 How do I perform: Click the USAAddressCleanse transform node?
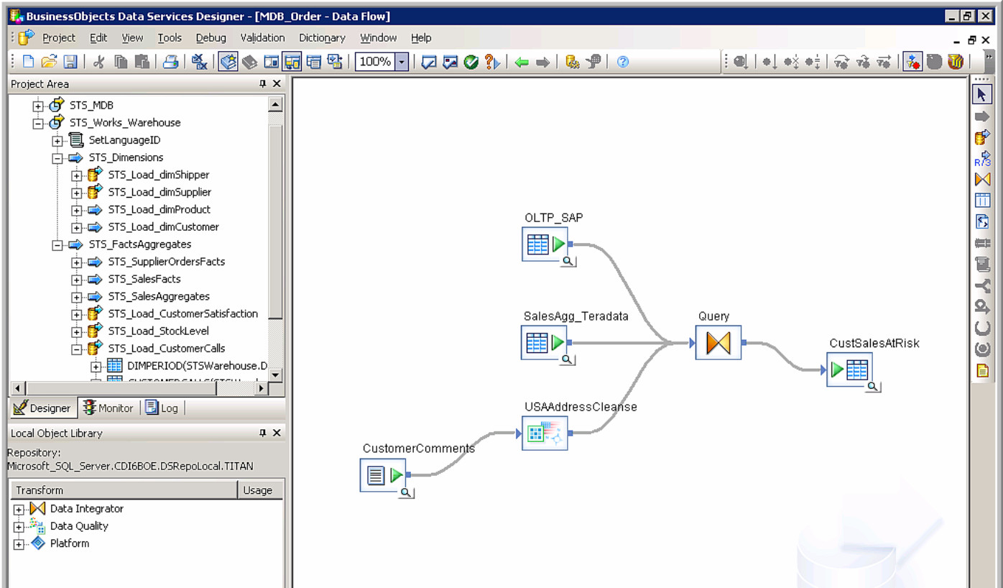pos(545,433)
